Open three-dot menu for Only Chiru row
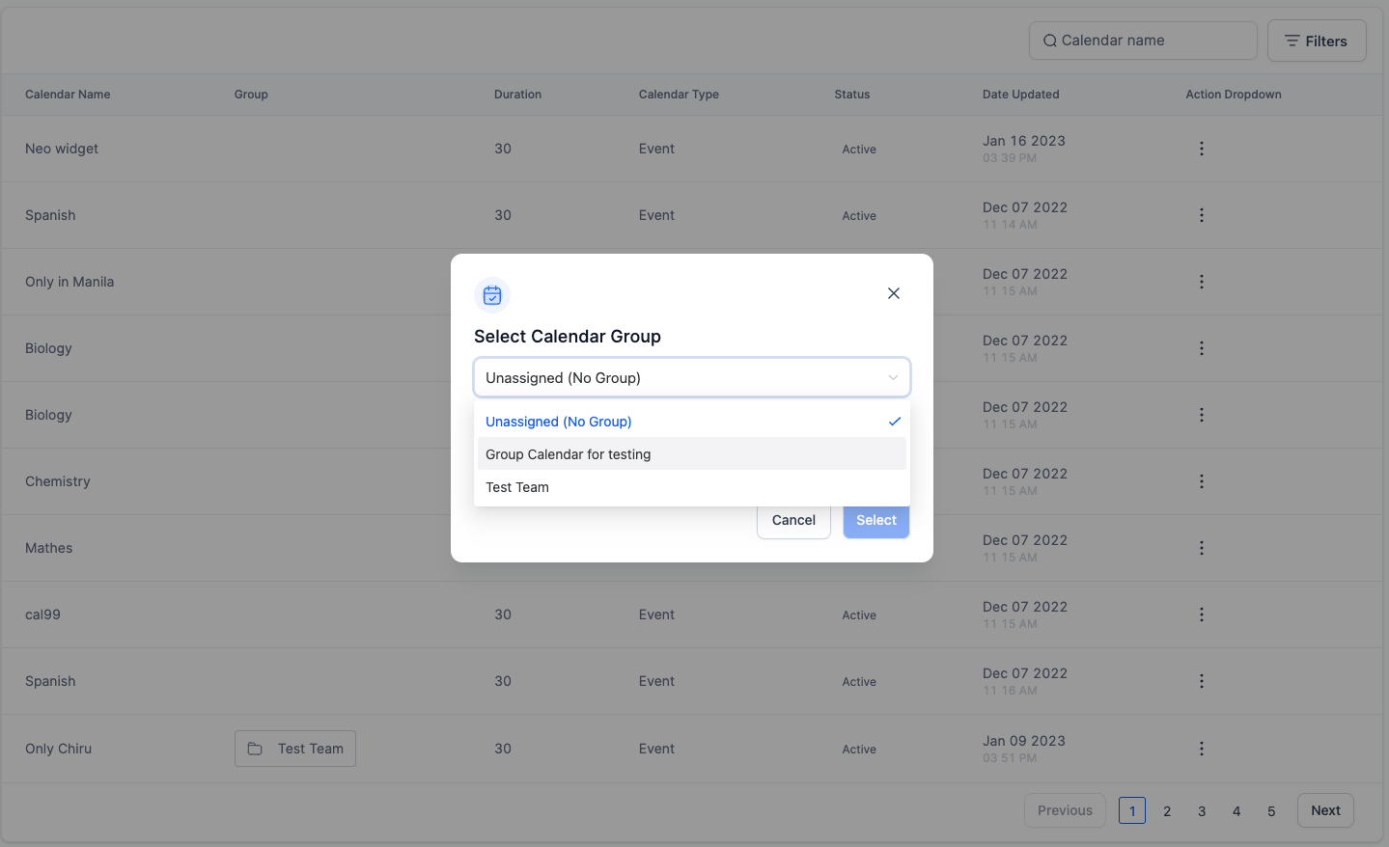Screen dimensions: 1389x847 1202,749
